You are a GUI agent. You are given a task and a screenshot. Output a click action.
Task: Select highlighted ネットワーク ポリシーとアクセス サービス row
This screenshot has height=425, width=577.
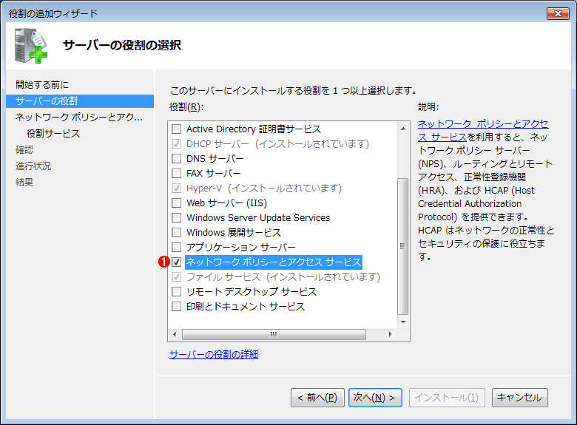coord(274,262)
